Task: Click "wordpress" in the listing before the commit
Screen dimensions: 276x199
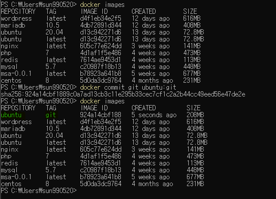Action: click(16, 19)
